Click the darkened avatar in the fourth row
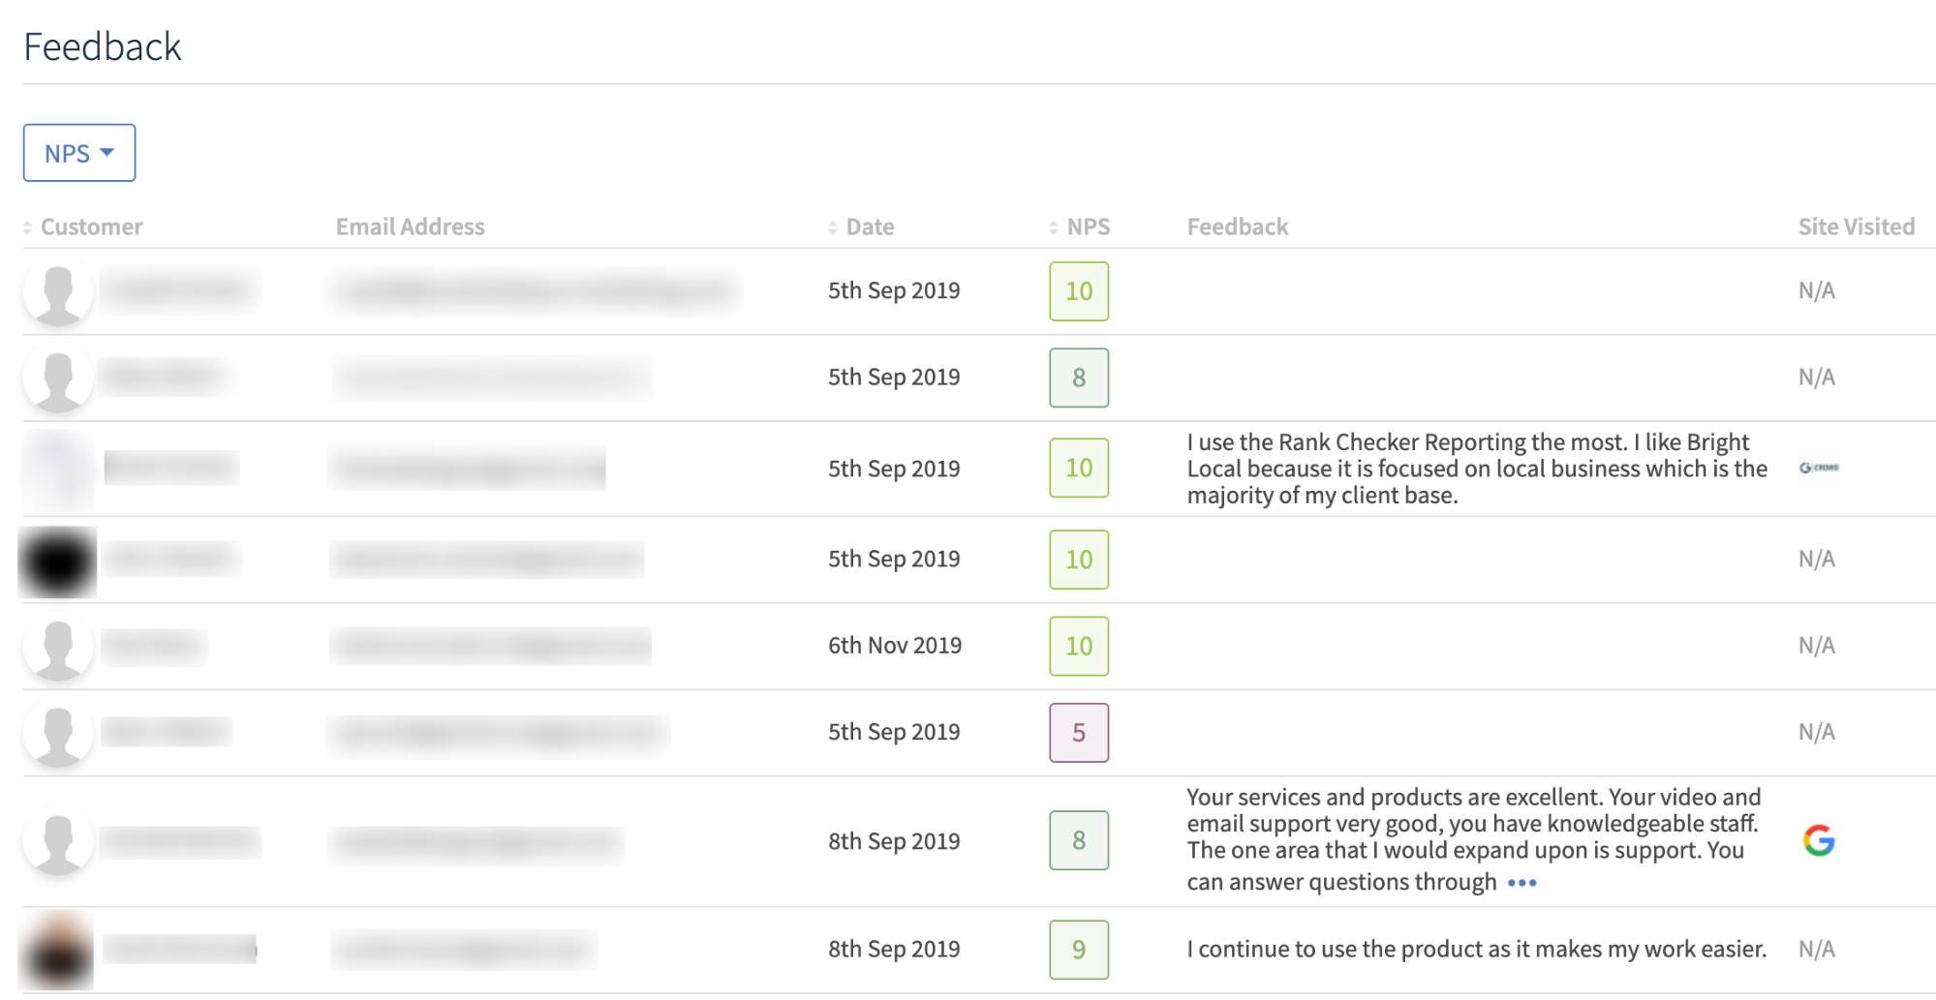This screenshot has width=1936, height=1000. click(57, 560)
